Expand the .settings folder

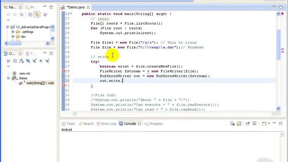(13, 32)
